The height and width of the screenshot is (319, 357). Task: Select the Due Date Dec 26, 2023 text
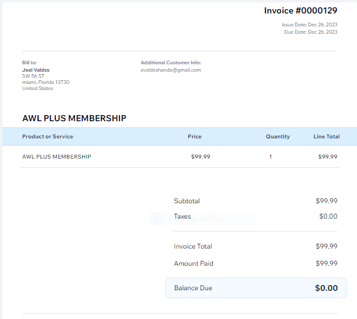tap(310, 32)
